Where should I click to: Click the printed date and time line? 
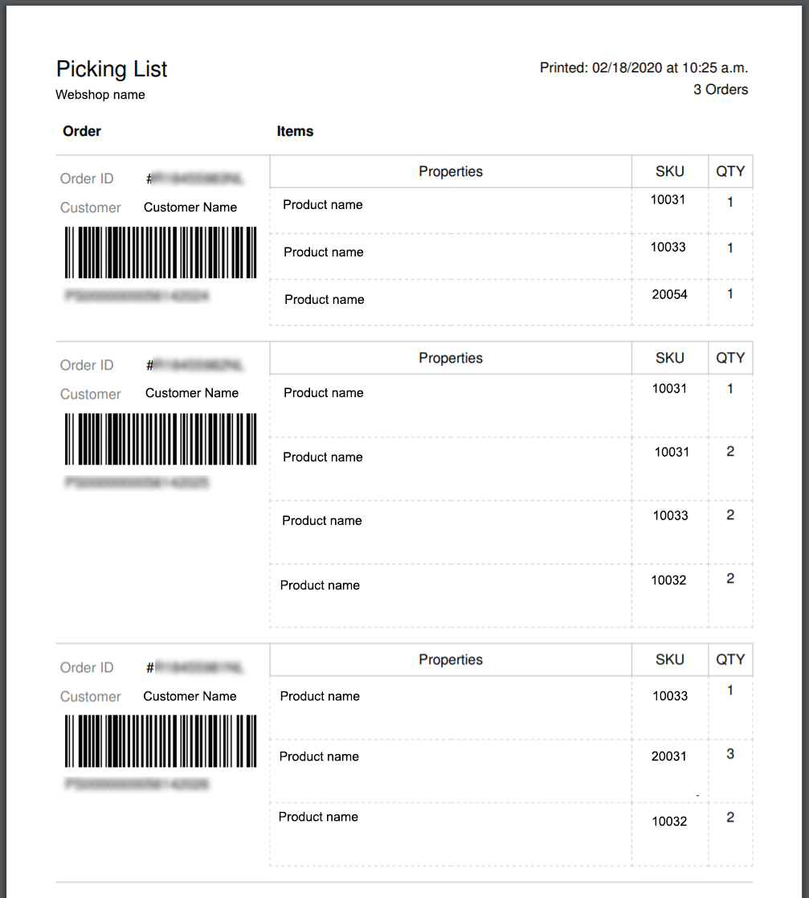point(644,68)
